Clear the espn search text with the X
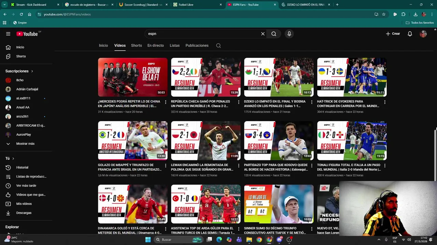This screenshot has width=437, height=245. [x=263, y=34]
